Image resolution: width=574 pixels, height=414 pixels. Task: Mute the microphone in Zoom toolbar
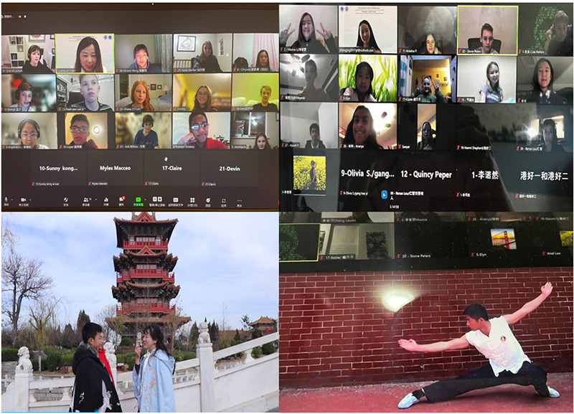(x=6, y=200)
